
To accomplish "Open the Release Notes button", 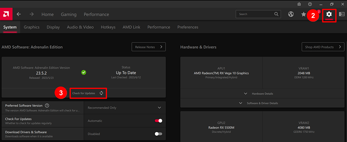I will tap(149, 47).
